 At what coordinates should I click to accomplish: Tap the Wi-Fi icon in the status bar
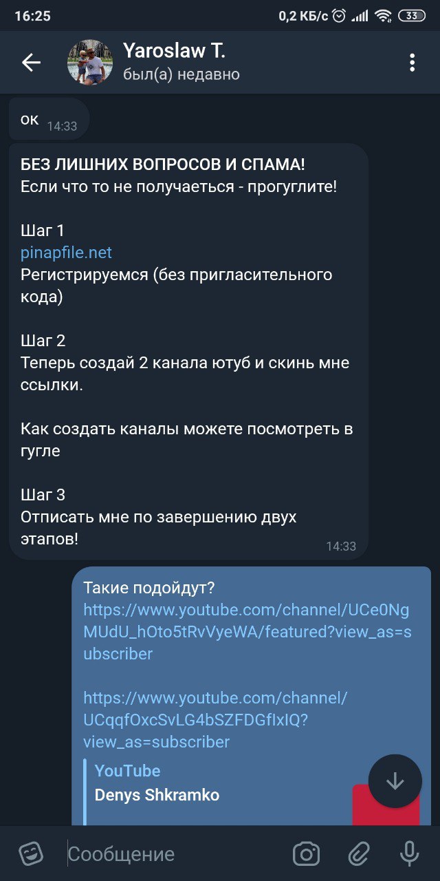383,16
